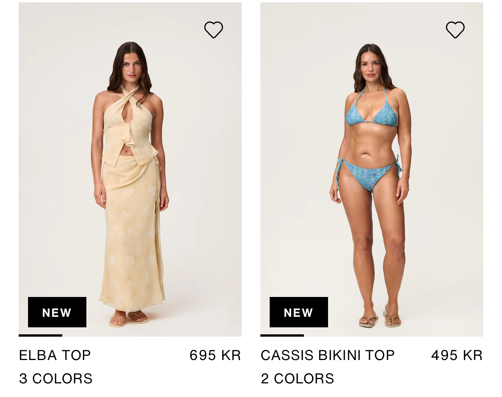Show the 3 COLORS options for Elba Top

click(56, 379)
